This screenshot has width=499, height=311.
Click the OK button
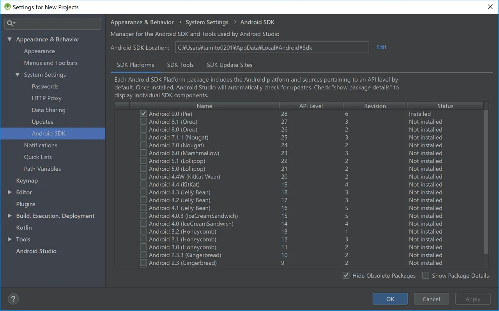[x=390, y=299]
